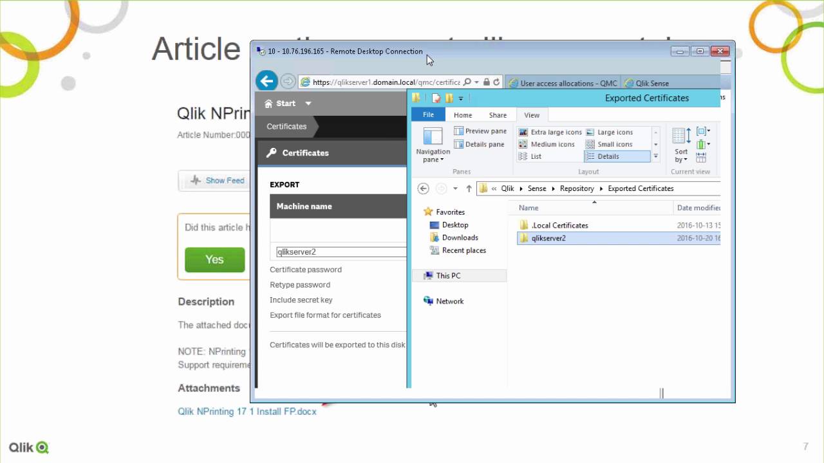Select Recent places in Favorites
The height and width of the screenshot is (463, 824).
pos(458,251)
